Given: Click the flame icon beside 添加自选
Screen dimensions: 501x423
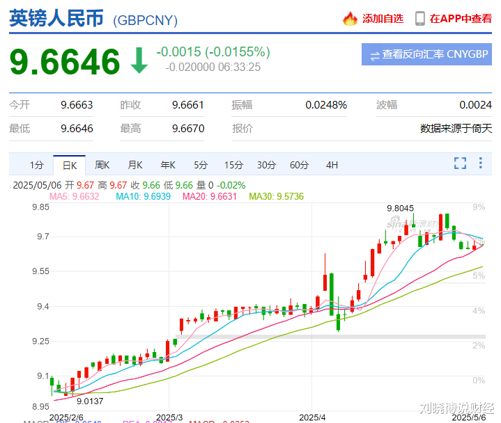Looking at the screenshot, I should click(x=350, y=19).
